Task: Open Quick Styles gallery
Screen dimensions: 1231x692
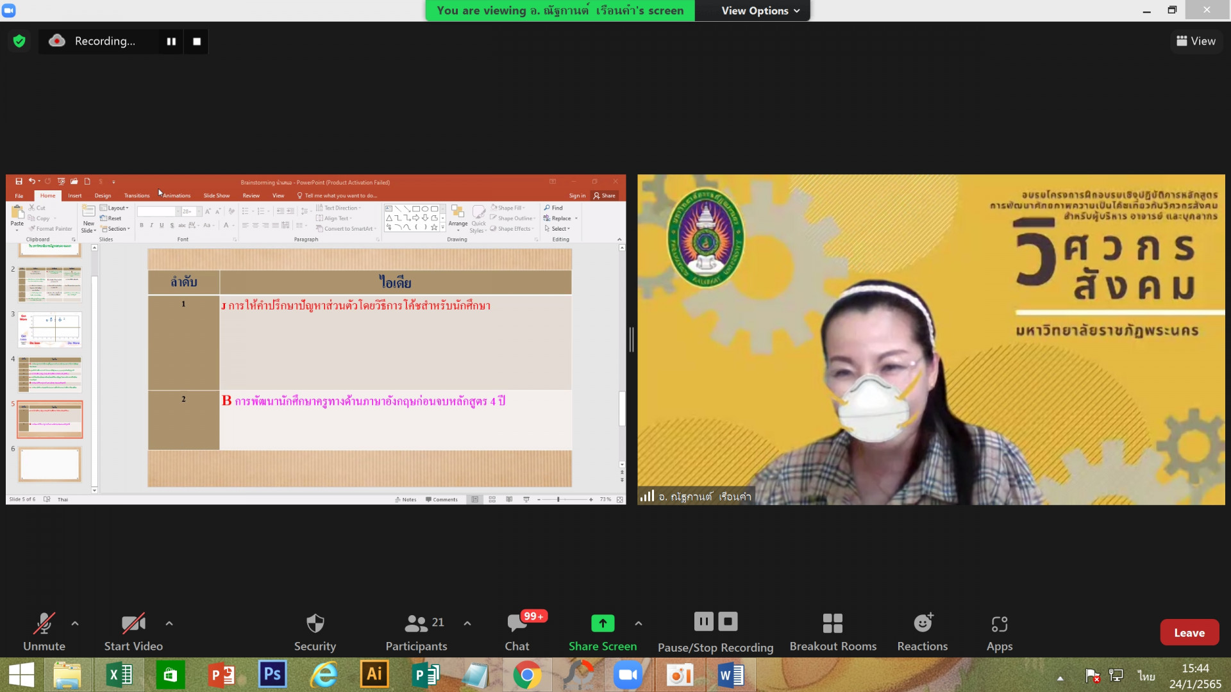Action: pos(478,219)
